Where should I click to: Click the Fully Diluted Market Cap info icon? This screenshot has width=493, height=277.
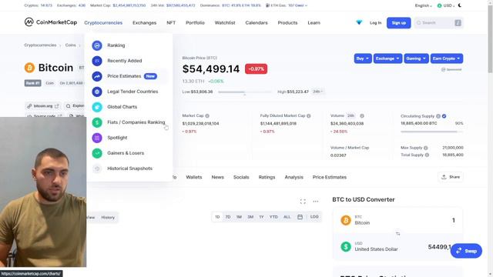[x=309, y=116]
